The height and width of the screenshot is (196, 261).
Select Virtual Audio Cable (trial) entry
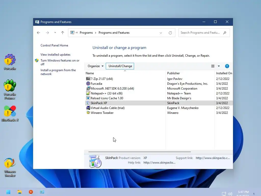coord(159,108)
